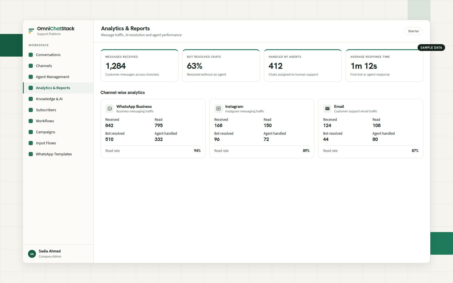Navigate to Subscribers
The height and width of the screenshot is (283, 453).
click(x=58, y=110)
